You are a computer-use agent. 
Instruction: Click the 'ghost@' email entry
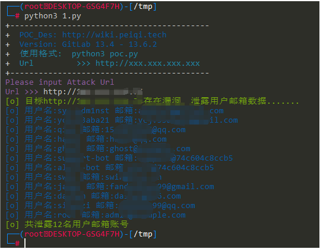tap(123, 149)
